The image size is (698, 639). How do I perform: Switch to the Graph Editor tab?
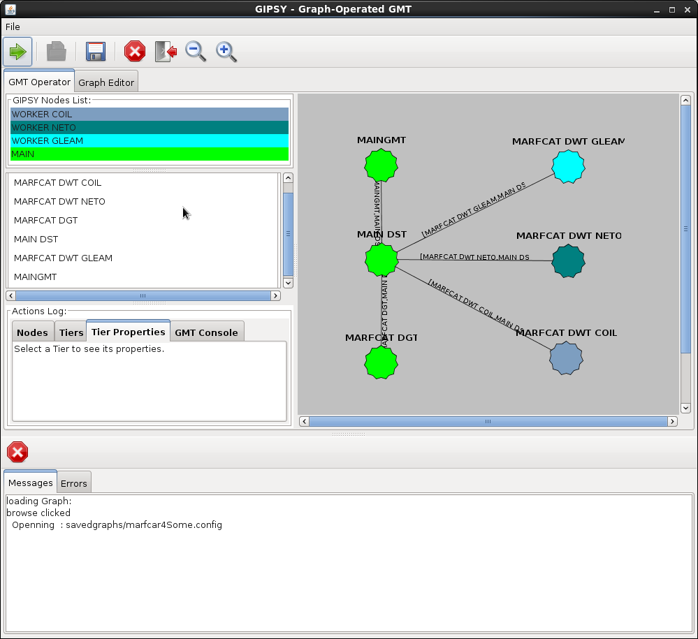pos(106,82)
